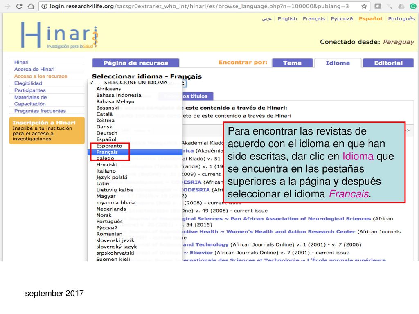Select Català from the language list

tap(135, 114)
